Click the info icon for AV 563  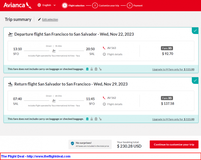click(x=104, y=54)
